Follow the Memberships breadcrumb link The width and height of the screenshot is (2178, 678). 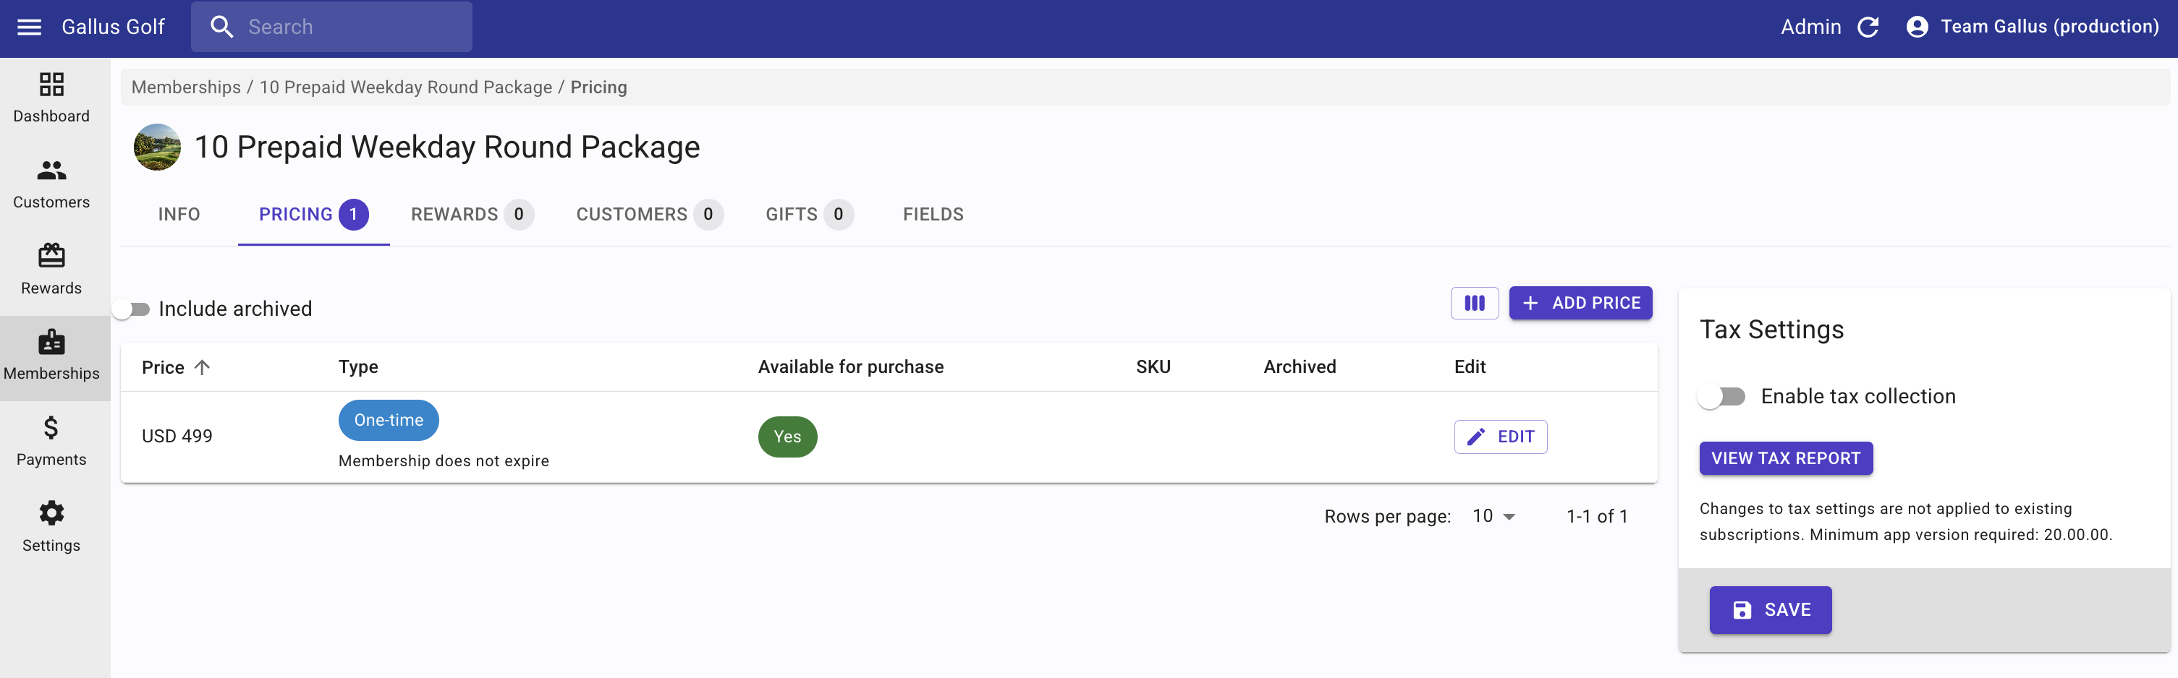[x=186, y=87]
